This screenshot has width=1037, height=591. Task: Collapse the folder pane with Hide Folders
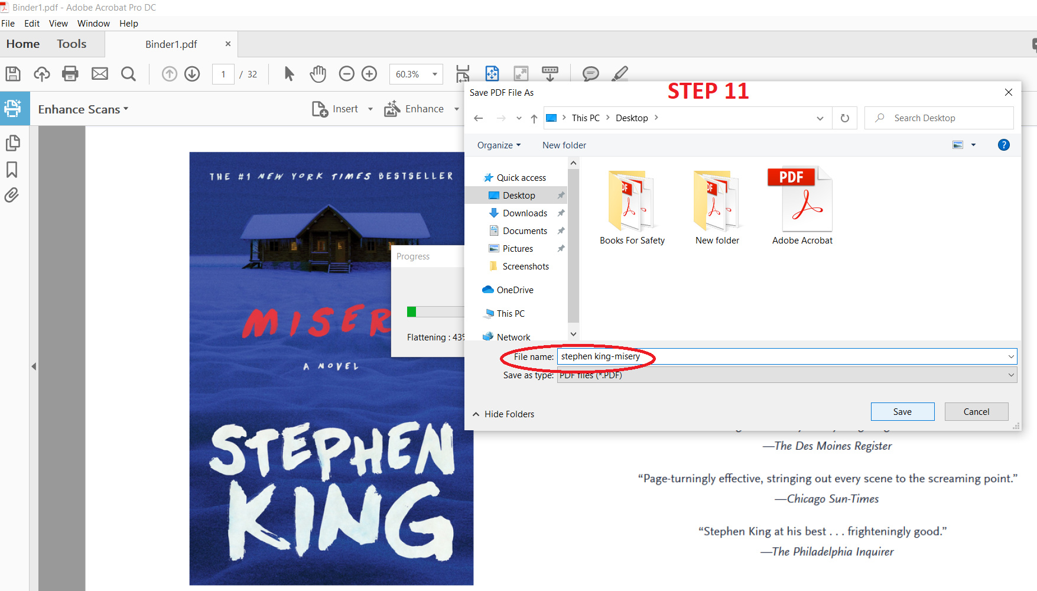pos(503,414)
